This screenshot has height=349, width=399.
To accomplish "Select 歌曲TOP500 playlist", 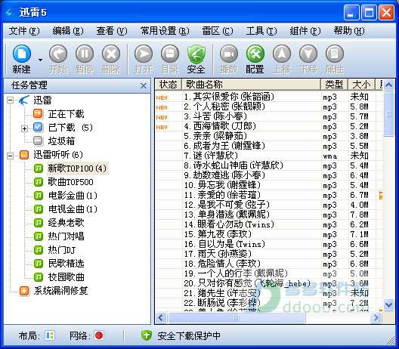I will 71,181.
